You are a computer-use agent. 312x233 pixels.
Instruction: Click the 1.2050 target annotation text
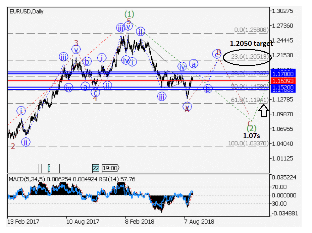(x=251, y=43)
